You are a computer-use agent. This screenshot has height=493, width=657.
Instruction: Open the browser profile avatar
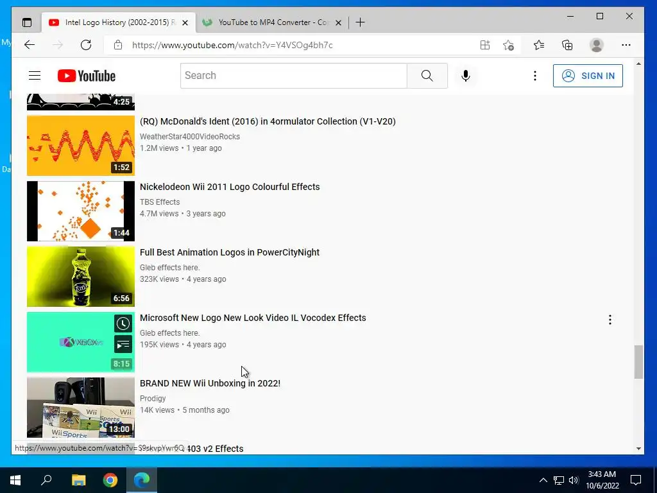pos(596,45)
